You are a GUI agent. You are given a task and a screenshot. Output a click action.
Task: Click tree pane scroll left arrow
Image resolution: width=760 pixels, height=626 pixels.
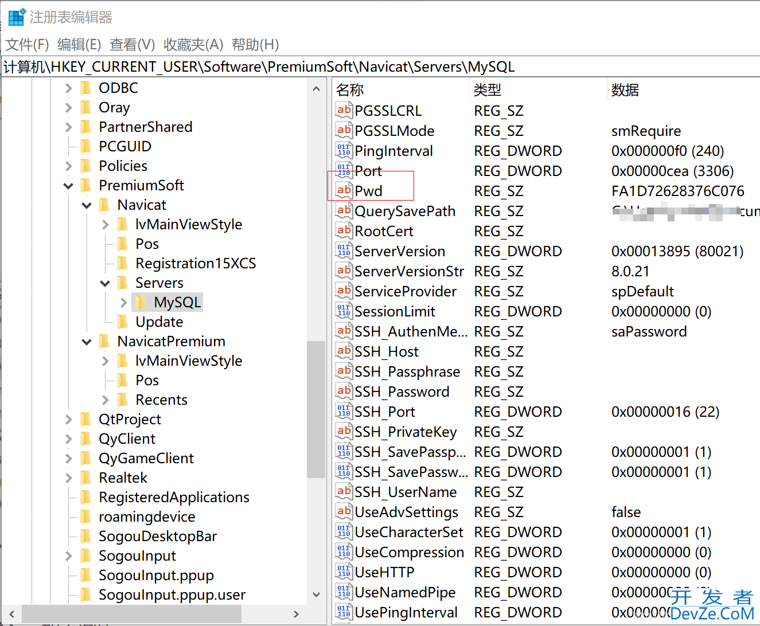11,614
